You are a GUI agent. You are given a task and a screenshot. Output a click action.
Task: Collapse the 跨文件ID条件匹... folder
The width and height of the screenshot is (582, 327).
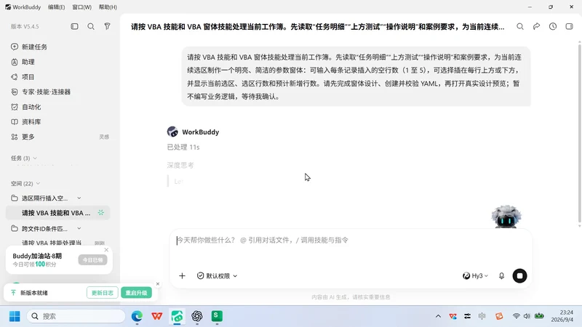tap(79, 229)
